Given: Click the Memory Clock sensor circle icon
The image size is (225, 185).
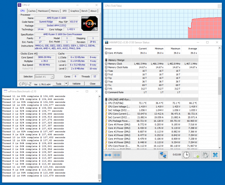Looking at the screenshot, I should point(106,64).
